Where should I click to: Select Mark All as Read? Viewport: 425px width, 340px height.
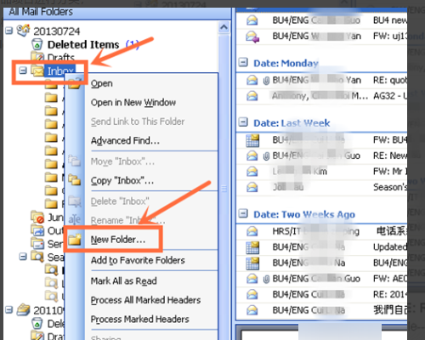tap(124, 280)
